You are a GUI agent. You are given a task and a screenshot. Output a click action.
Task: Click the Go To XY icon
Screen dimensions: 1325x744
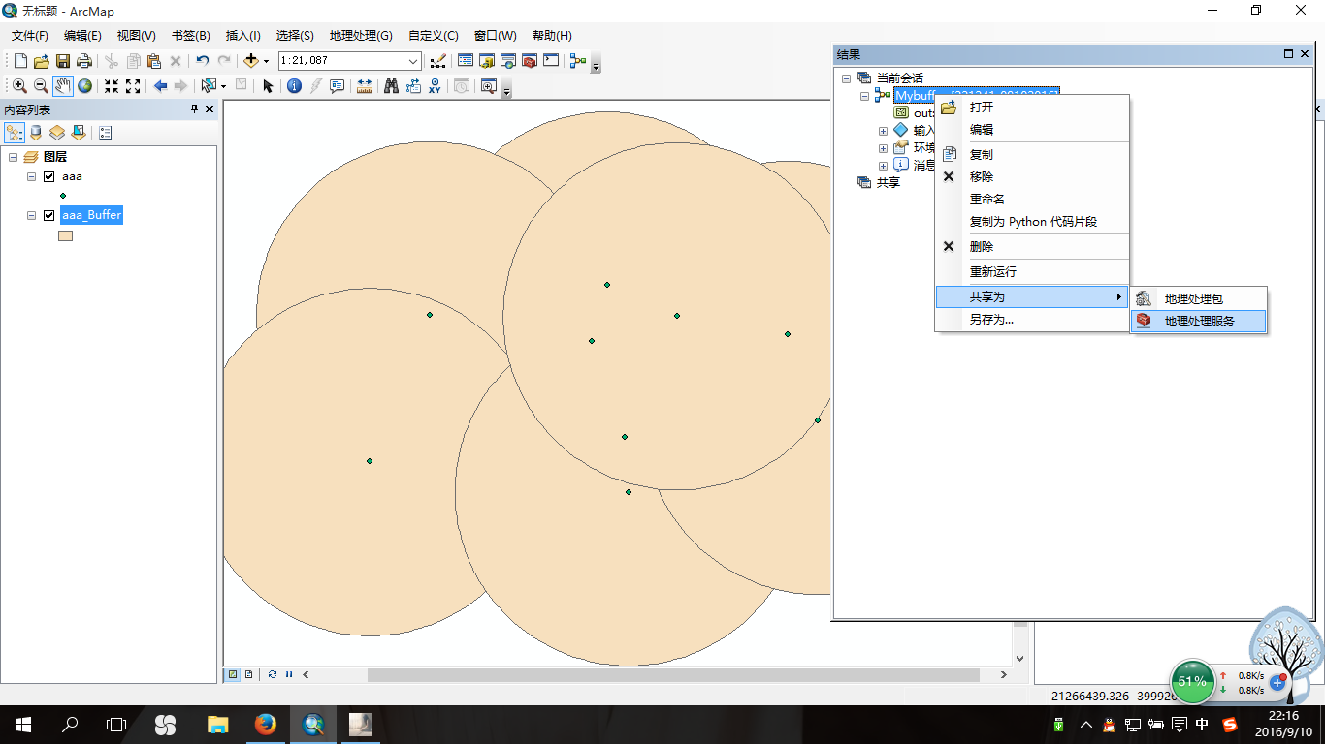pos(436,86)
